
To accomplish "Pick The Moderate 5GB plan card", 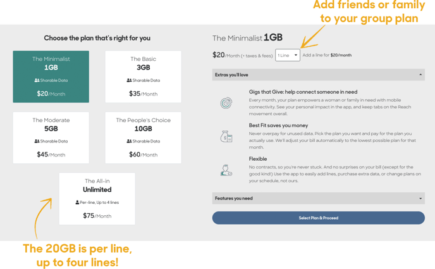I will tap(51, 138).
